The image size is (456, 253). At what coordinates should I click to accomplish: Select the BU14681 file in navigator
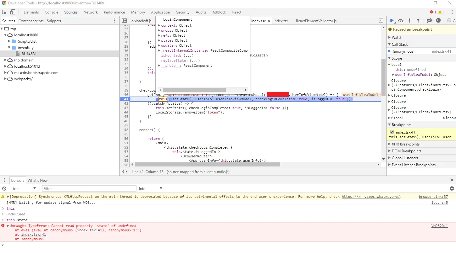pyautogui.click(x=60, y=54)
